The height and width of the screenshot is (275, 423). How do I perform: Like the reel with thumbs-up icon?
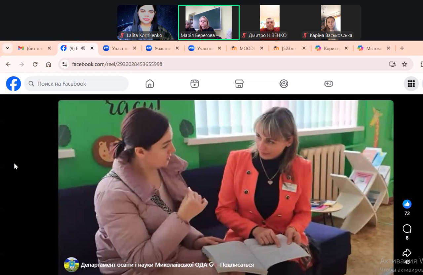click(407, 204)
